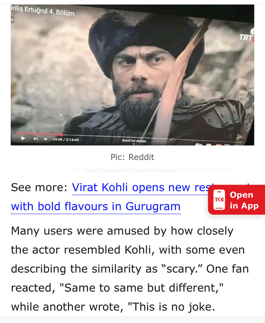
Task: Click the 'Scroll for details' text
Action: click(x=134, y=141)
